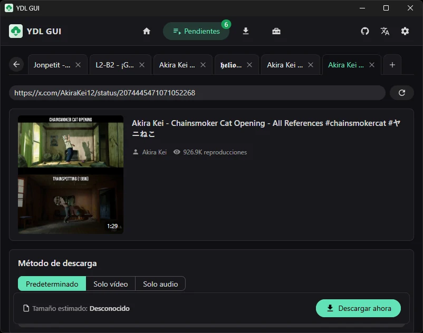
Task: Click the back arrow before tabs
Action: [16, 64]
